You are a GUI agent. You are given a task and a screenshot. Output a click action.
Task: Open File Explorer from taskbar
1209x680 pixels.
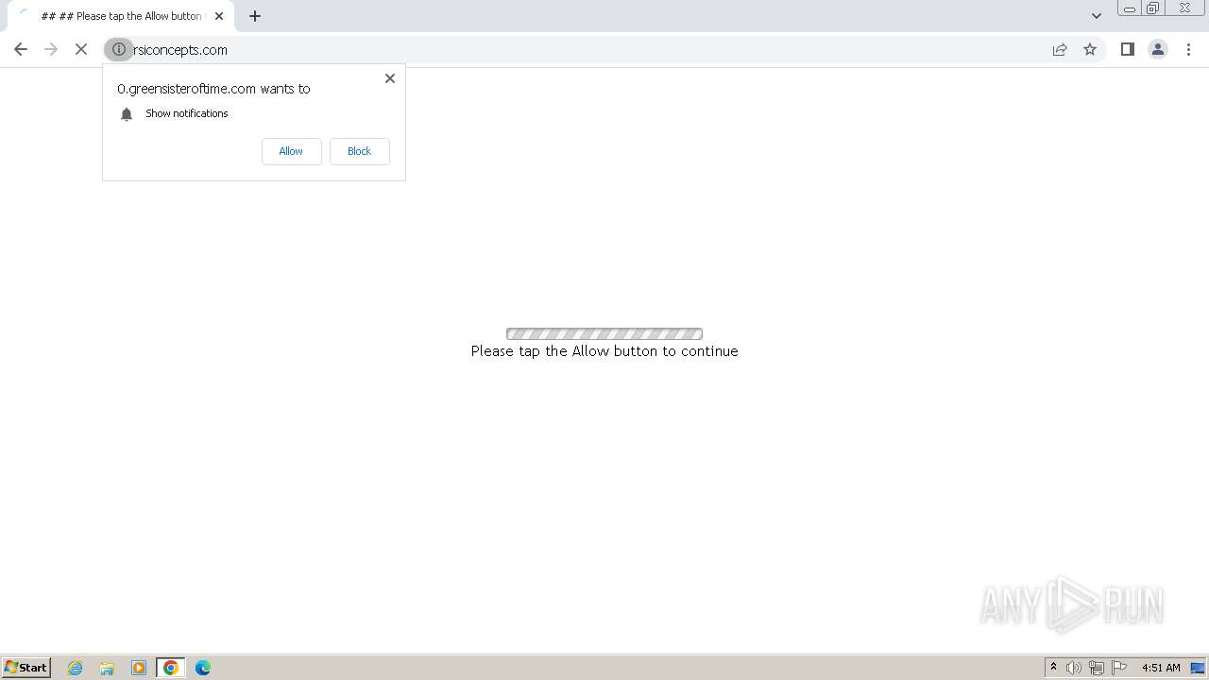[107, 668]
